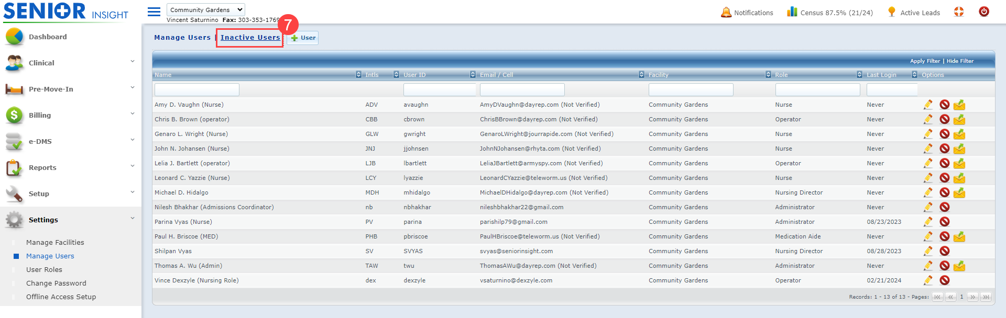Deactivate Nilesh Bhakhar user
The width and height of the screenshot is (1006, 318).
944,207
